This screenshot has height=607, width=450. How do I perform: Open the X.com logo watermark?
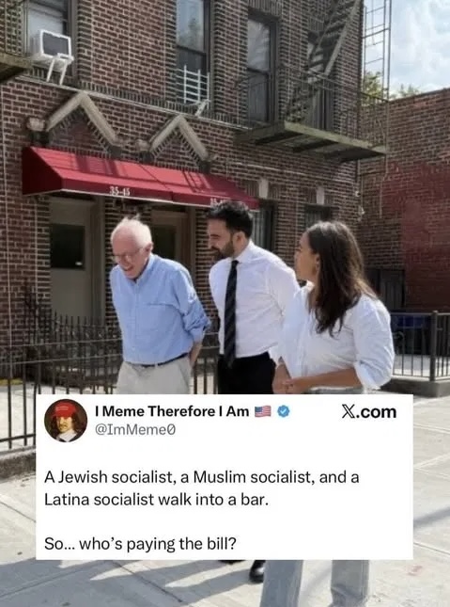click(369, 412)
